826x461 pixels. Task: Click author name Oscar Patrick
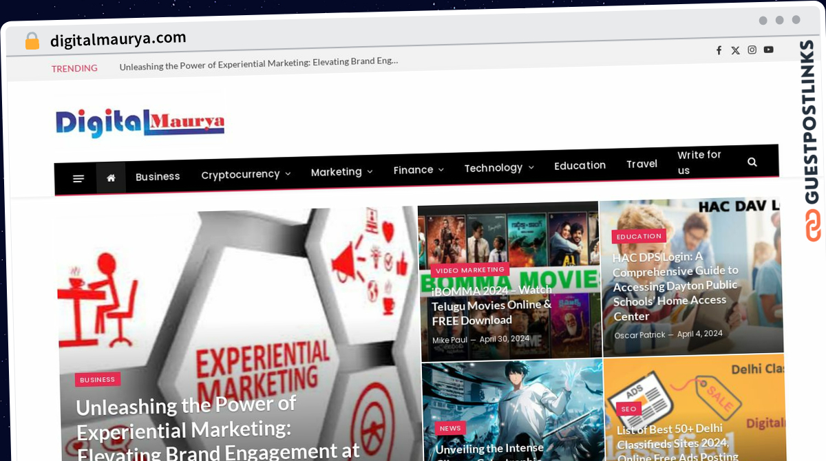click(x=639, y=335)
